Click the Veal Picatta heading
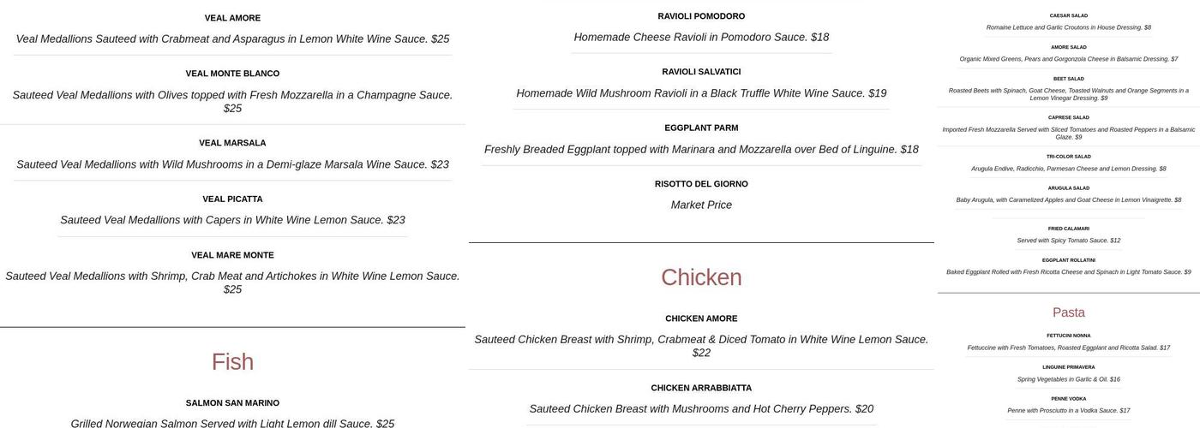The image size is (1200, 428). point(232,199)
